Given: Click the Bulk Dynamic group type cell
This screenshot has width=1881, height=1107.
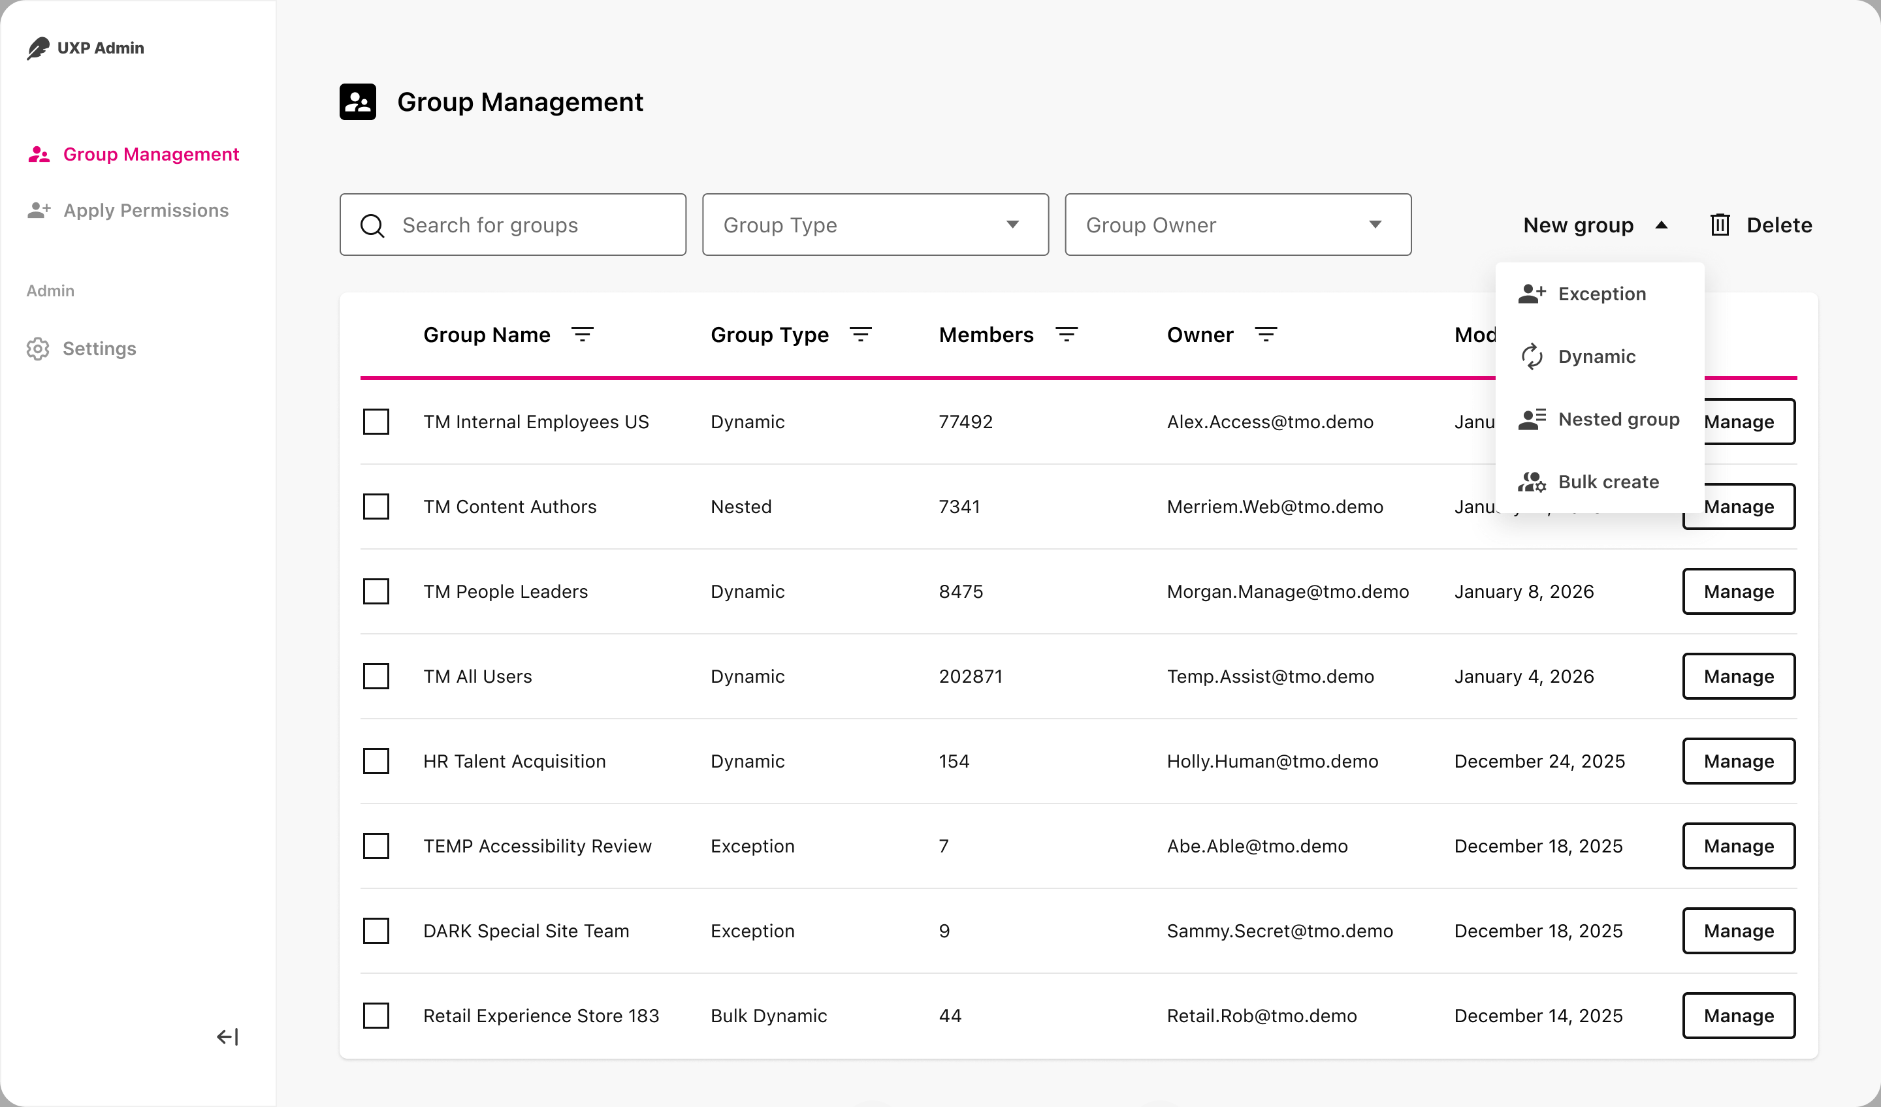Looking at the screenshot, I should [769, 1016].
